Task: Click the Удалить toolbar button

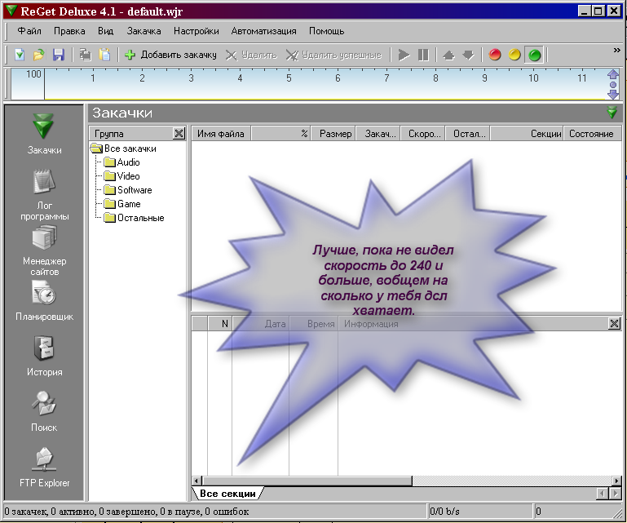Action: [251, 55]
